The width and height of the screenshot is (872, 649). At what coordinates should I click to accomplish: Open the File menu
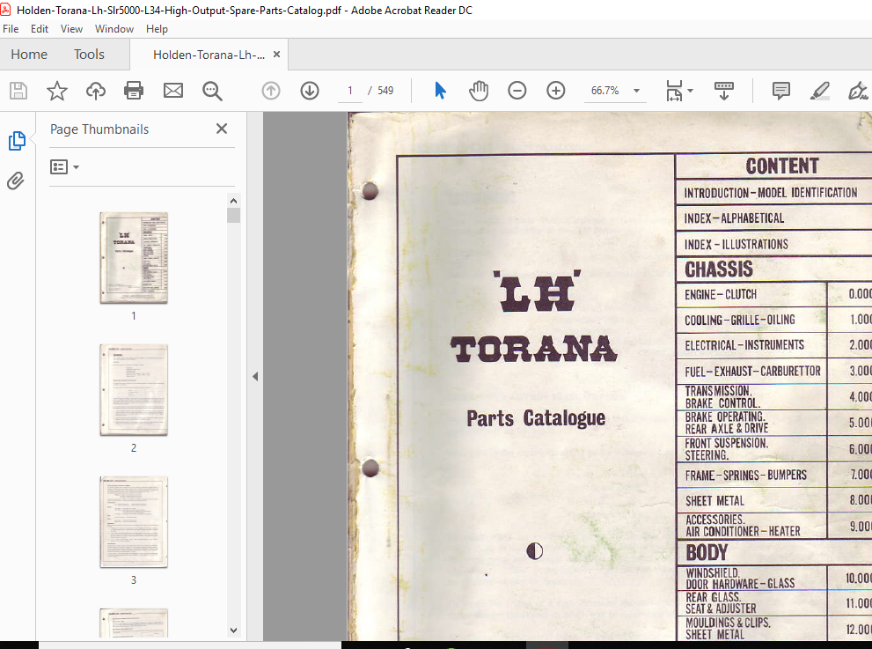(x=11, y=29)
